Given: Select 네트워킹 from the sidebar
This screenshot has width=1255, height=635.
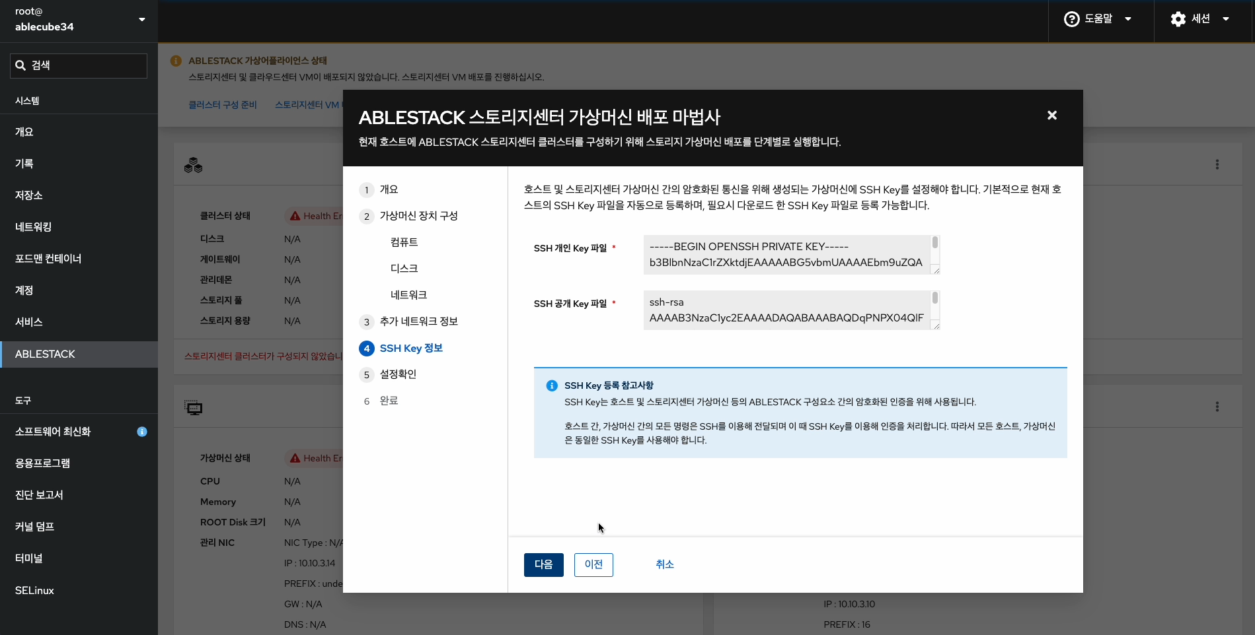Looking at the screenshot, I should (33, 226).
